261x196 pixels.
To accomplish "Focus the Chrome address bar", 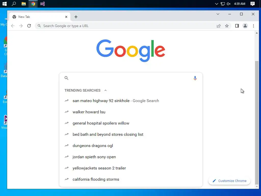I will point(126,26).
